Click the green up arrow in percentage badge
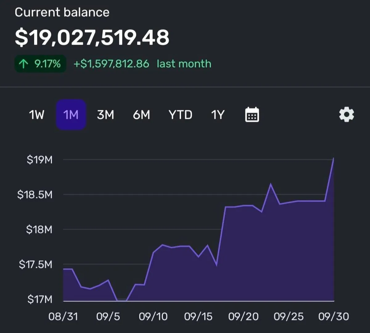The width and height of the screenshot is (370, 333). pos(23,64)
